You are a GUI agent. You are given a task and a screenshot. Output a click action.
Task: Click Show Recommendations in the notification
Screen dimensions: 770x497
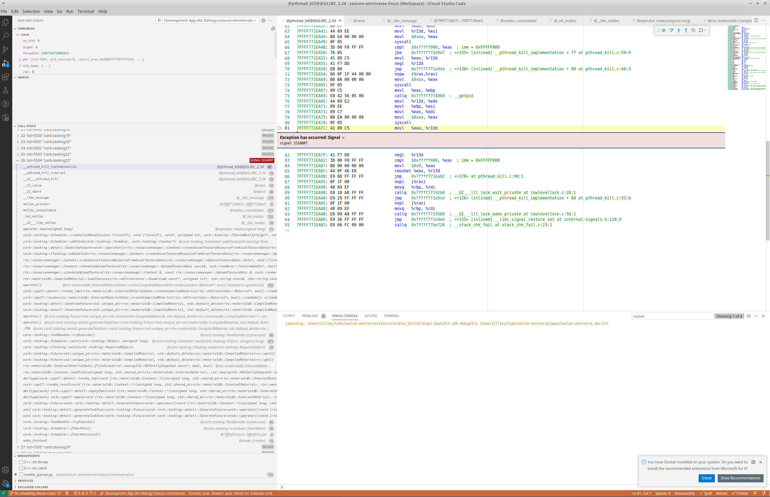pyautogui.click(x=740, y=478)
